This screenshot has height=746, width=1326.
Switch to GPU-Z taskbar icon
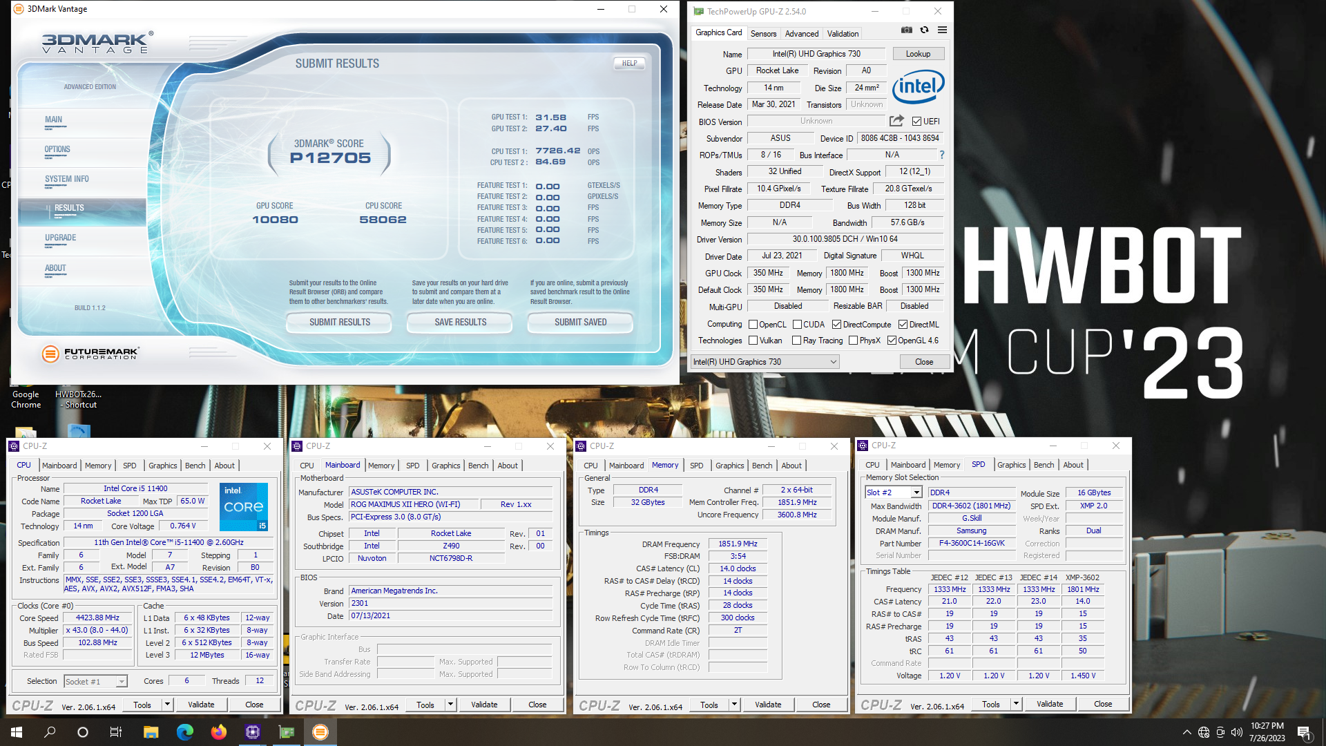coord(286,732)
